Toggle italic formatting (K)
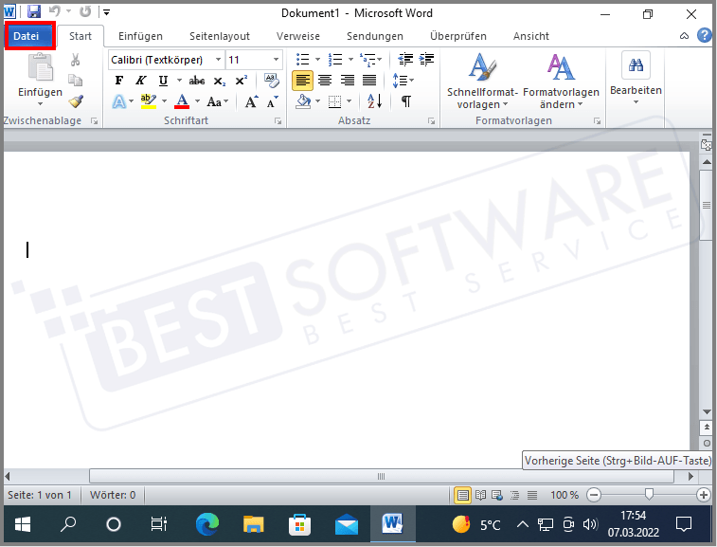The height and width of the screenshot is (547, 717). 141,81
